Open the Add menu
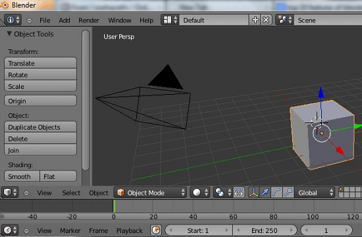 [x=65, y=20]
